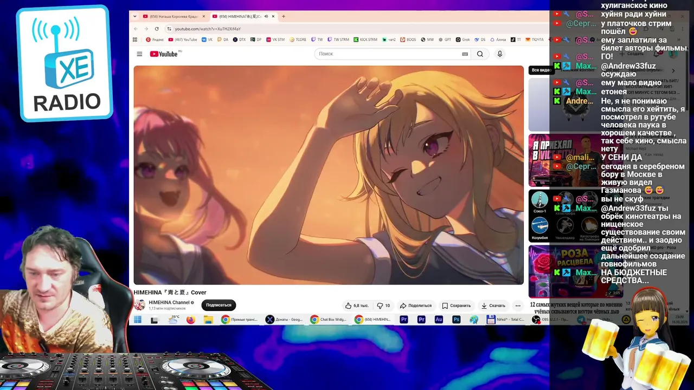Viewport: 694px width, 390px height.
Task: Open the Windows Start menu
Action: coord(138,320)
